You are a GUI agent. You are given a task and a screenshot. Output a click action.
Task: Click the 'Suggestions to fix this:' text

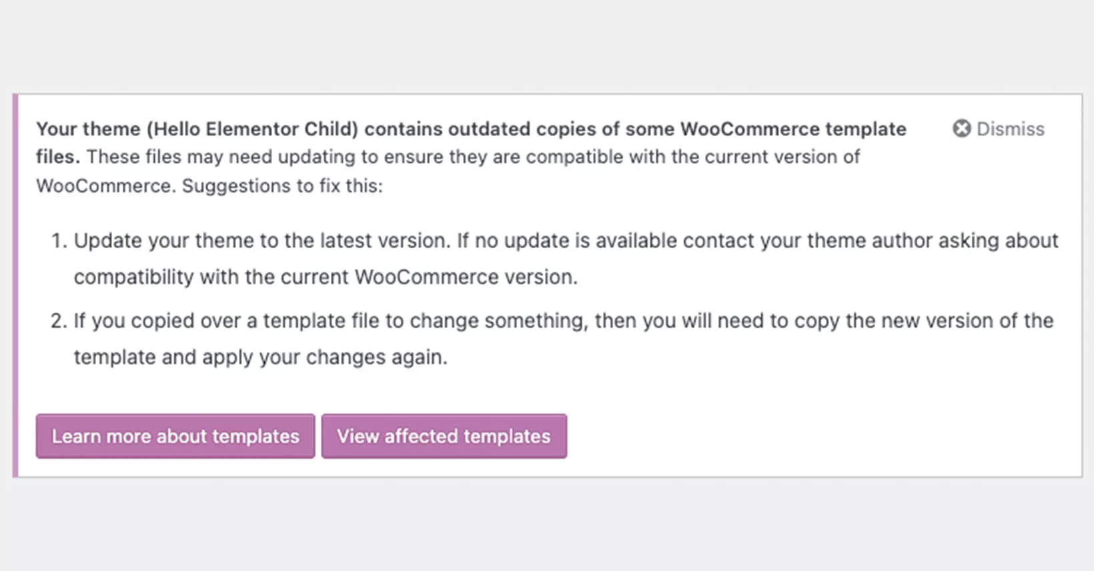pos(282,186)
